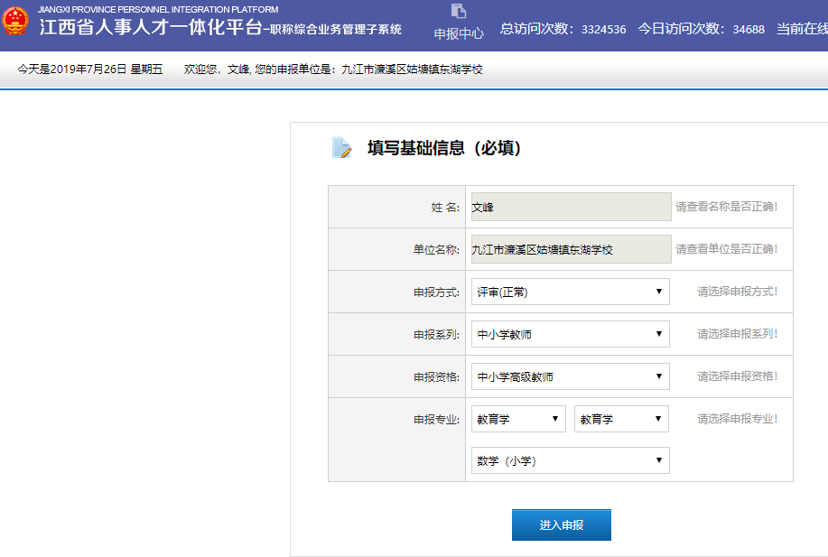The height and width of the screenshot is (557, 828).
Task: Click the 申报中心 document icon
Action: pyautogui.click(x=459, y=12)
